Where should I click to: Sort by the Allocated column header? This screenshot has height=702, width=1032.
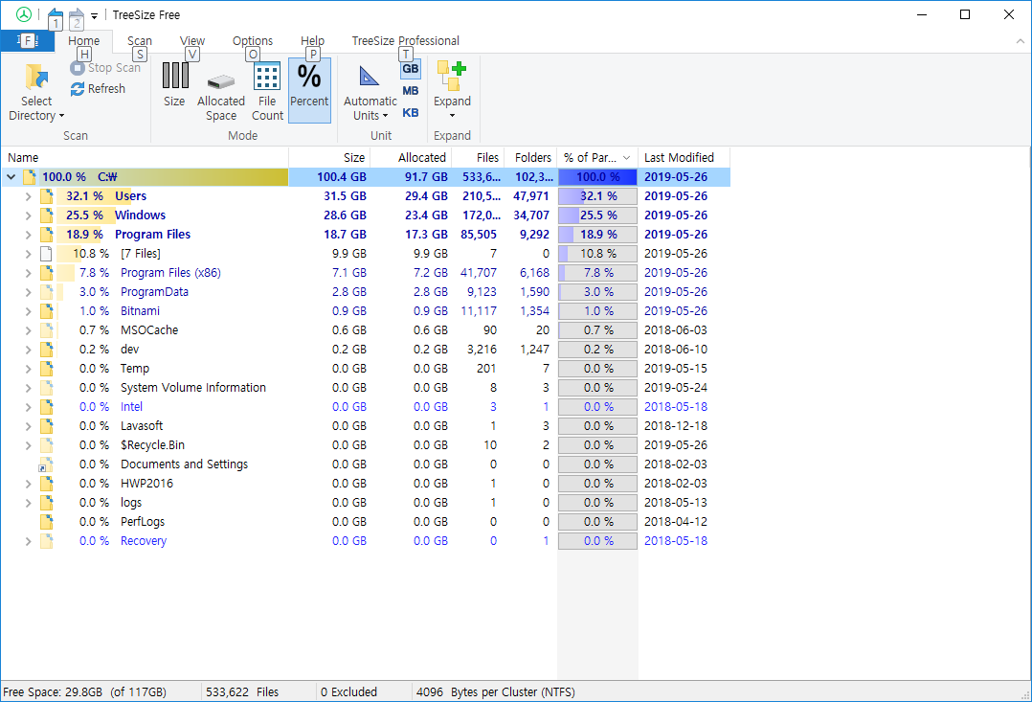click(411, 157)
